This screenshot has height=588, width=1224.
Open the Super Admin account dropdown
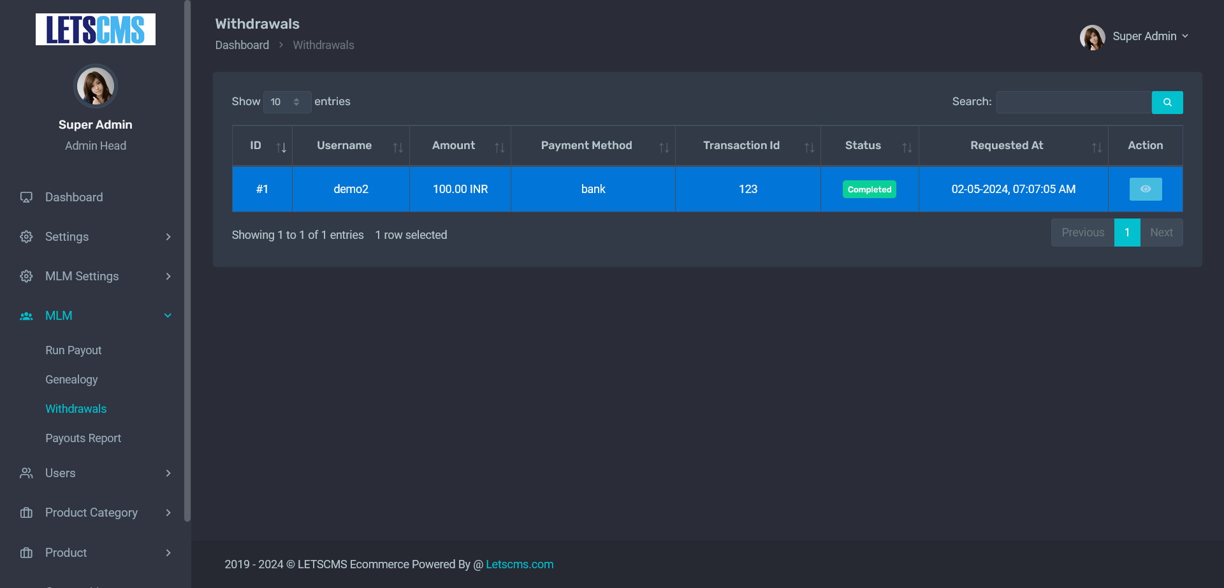[x=1135, y=37]
